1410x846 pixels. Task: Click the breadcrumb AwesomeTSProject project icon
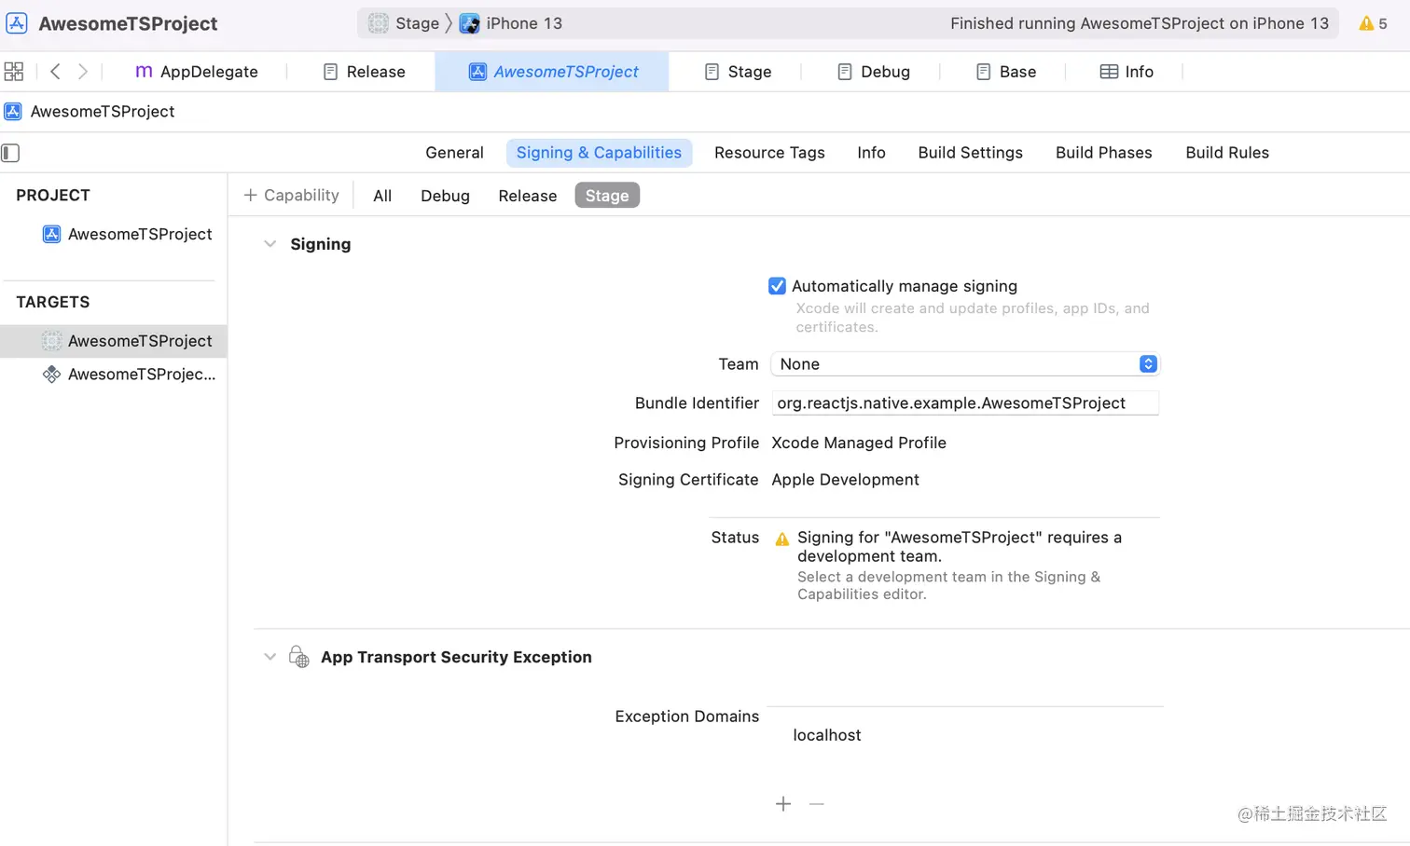(13, 112)
